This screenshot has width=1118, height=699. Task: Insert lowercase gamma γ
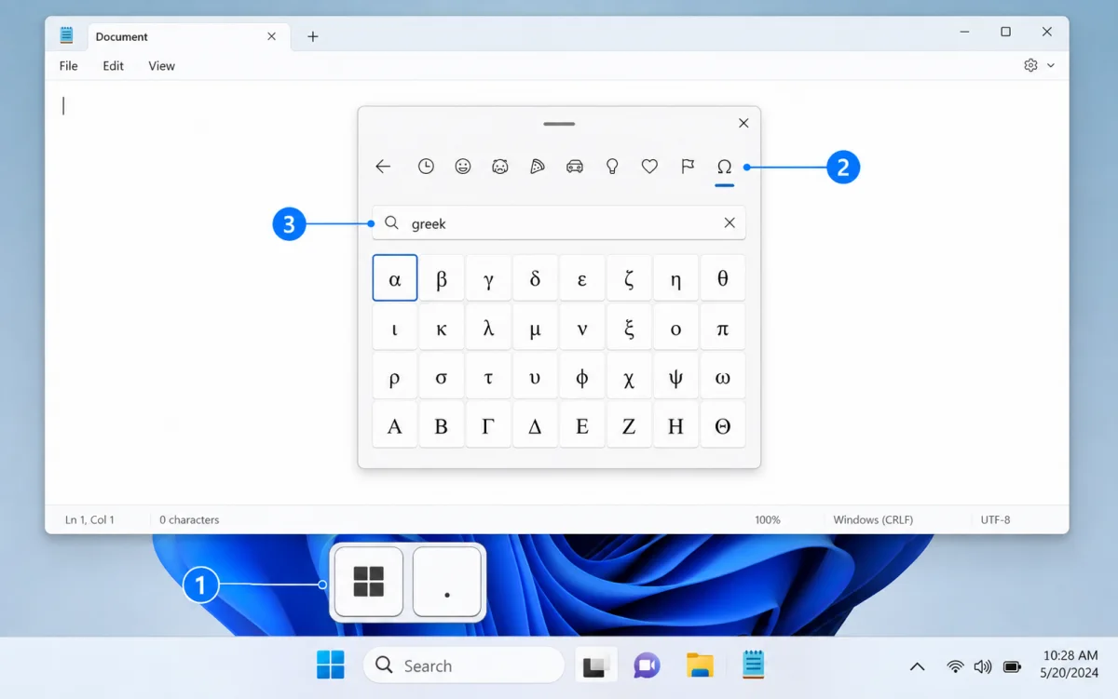488,278
